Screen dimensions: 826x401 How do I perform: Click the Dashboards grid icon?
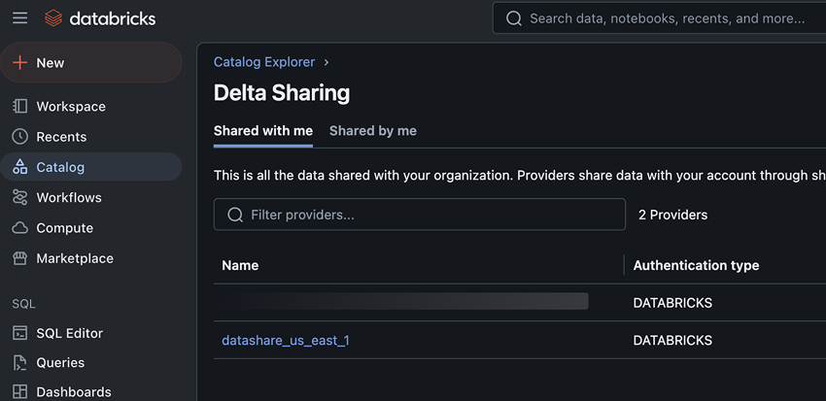(20, 392)
